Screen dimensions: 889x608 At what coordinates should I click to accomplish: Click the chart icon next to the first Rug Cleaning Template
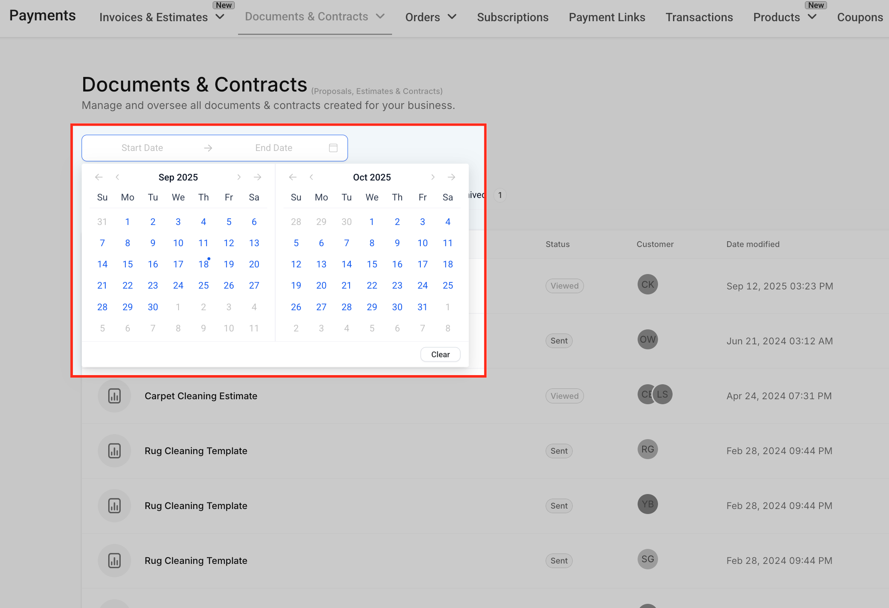tap(114, 451)
